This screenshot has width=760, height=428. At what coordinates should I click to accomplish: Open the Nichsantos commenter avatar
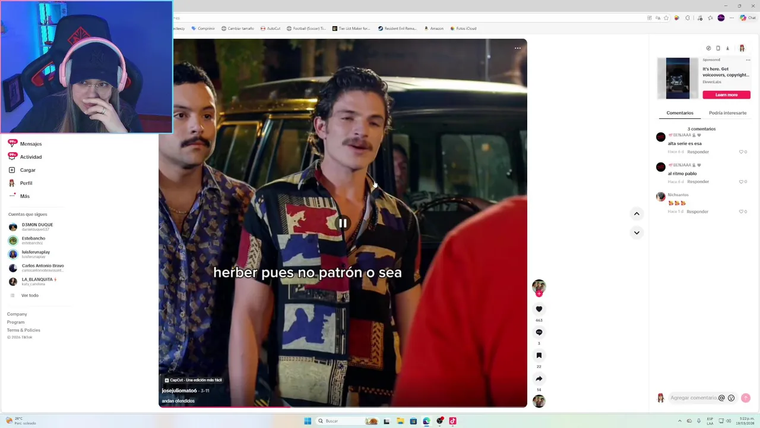[660, 197]
